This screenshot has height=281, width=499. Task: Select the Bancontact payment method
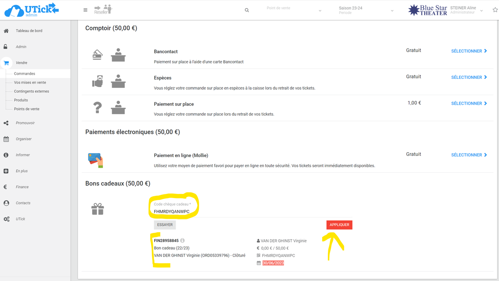469,51
